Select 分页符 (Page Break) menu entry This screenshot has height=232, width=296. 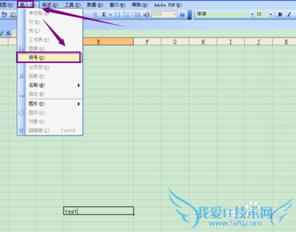(x=50, y=67)
